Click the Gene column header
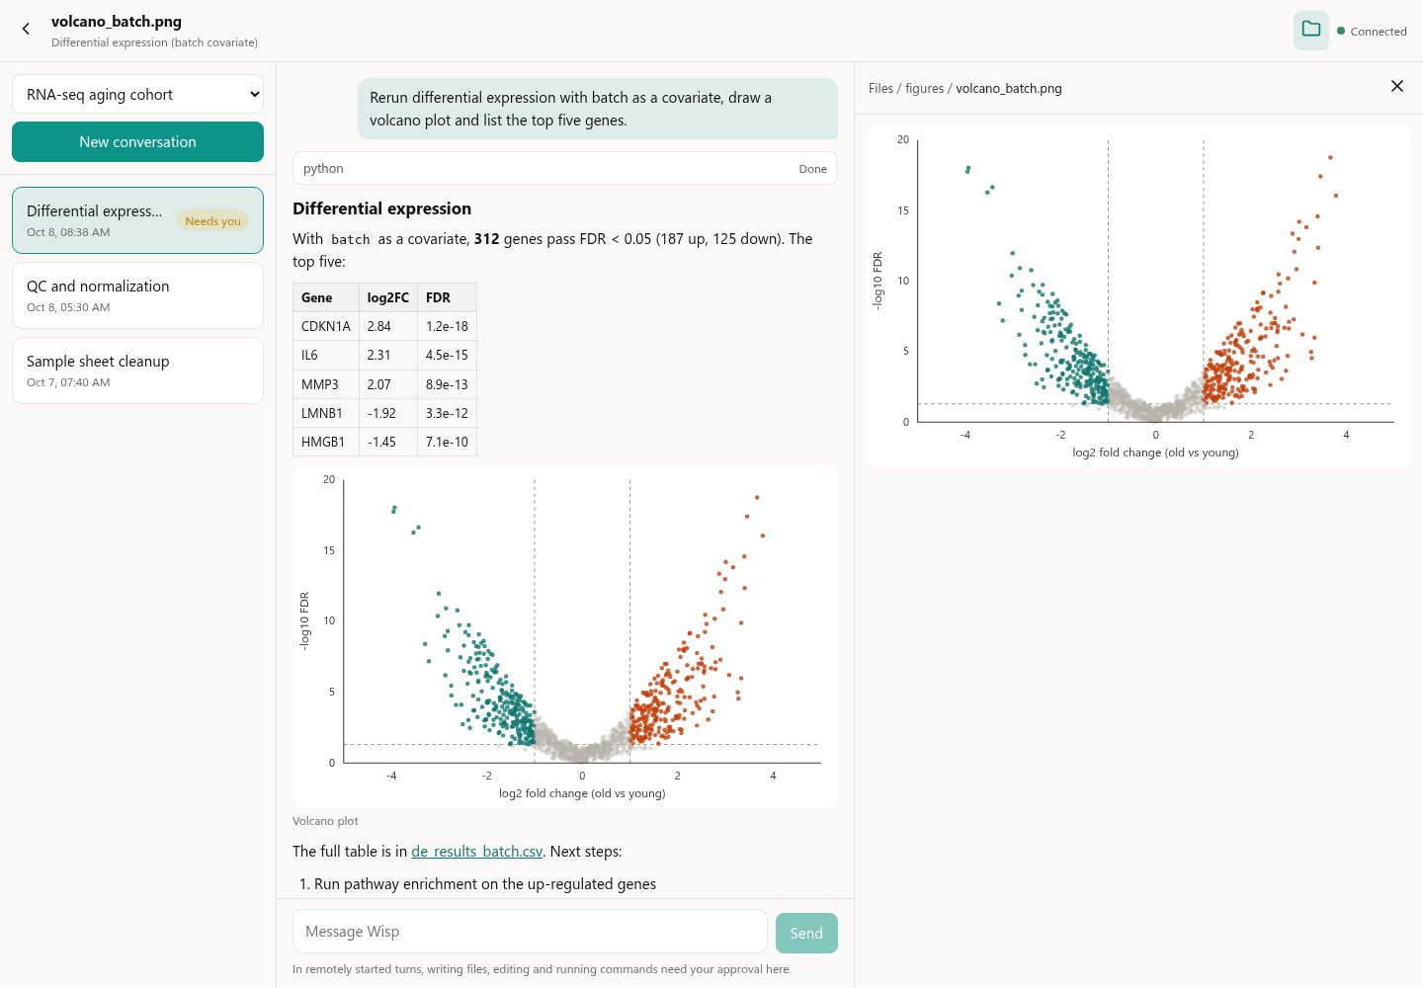 pos(326,297)
